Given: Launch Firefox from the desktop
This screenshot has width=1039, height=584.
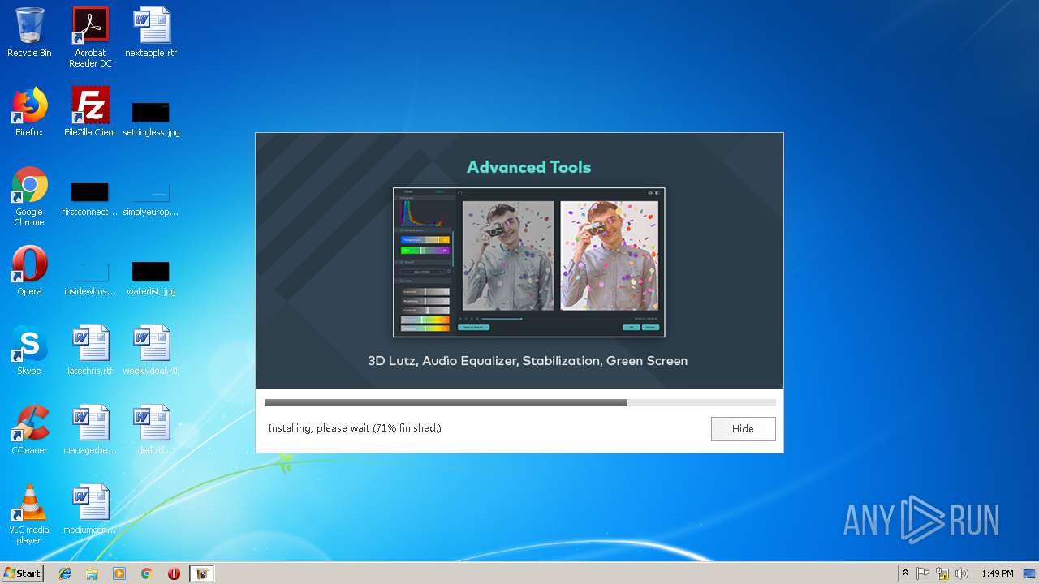Looking at the screenshot, I should click(x=29, y=112).
